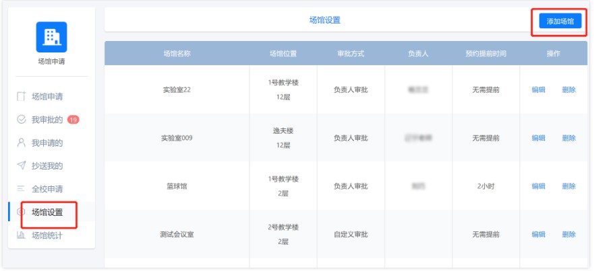The height and width of the screenshot is (271, 594).
Task: Open 场馆设置 in the sidebar
Action: (47, 212)
